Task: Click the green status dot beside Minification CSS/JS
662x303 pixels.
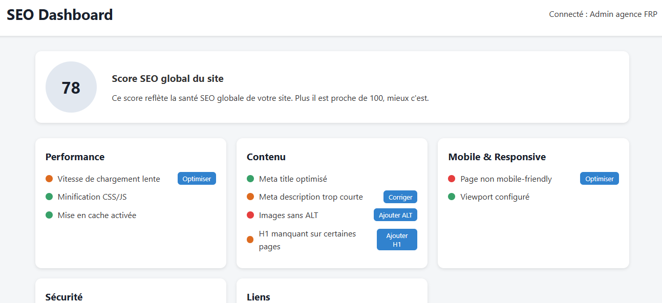Action: pos(49,197)
